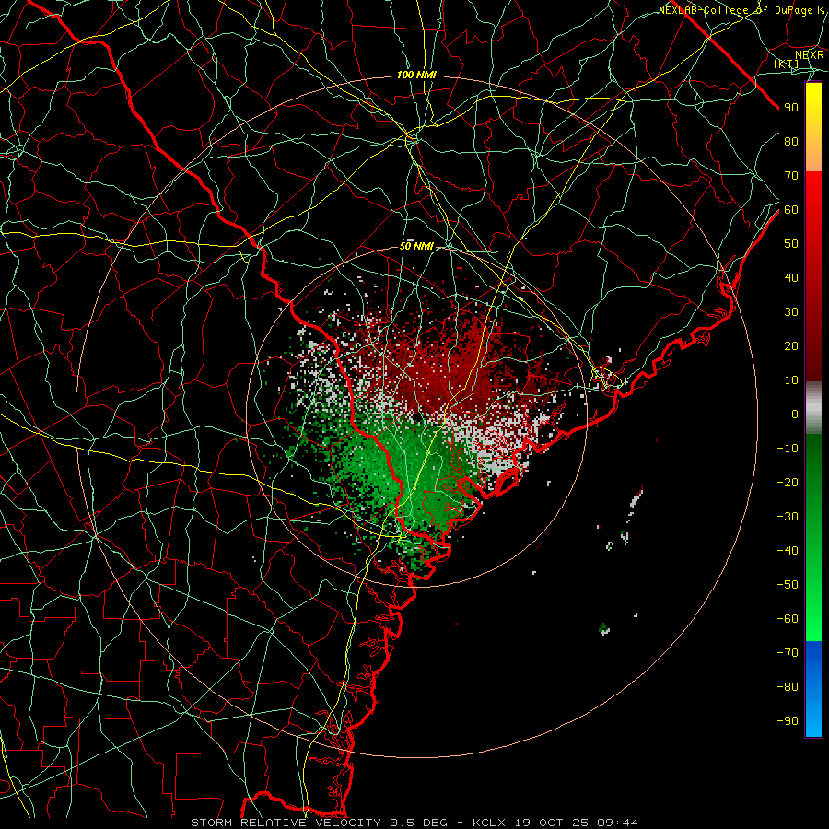Click the -70 knot label on the scale

click(x=788, y=652)
